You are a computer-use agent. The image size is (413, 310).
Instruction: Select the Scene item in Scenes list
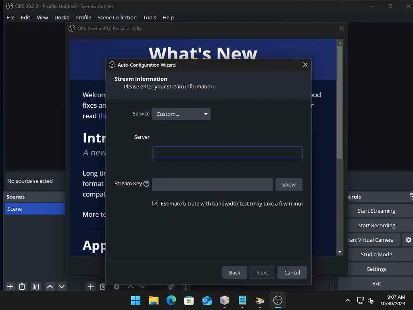coord(35,209)
